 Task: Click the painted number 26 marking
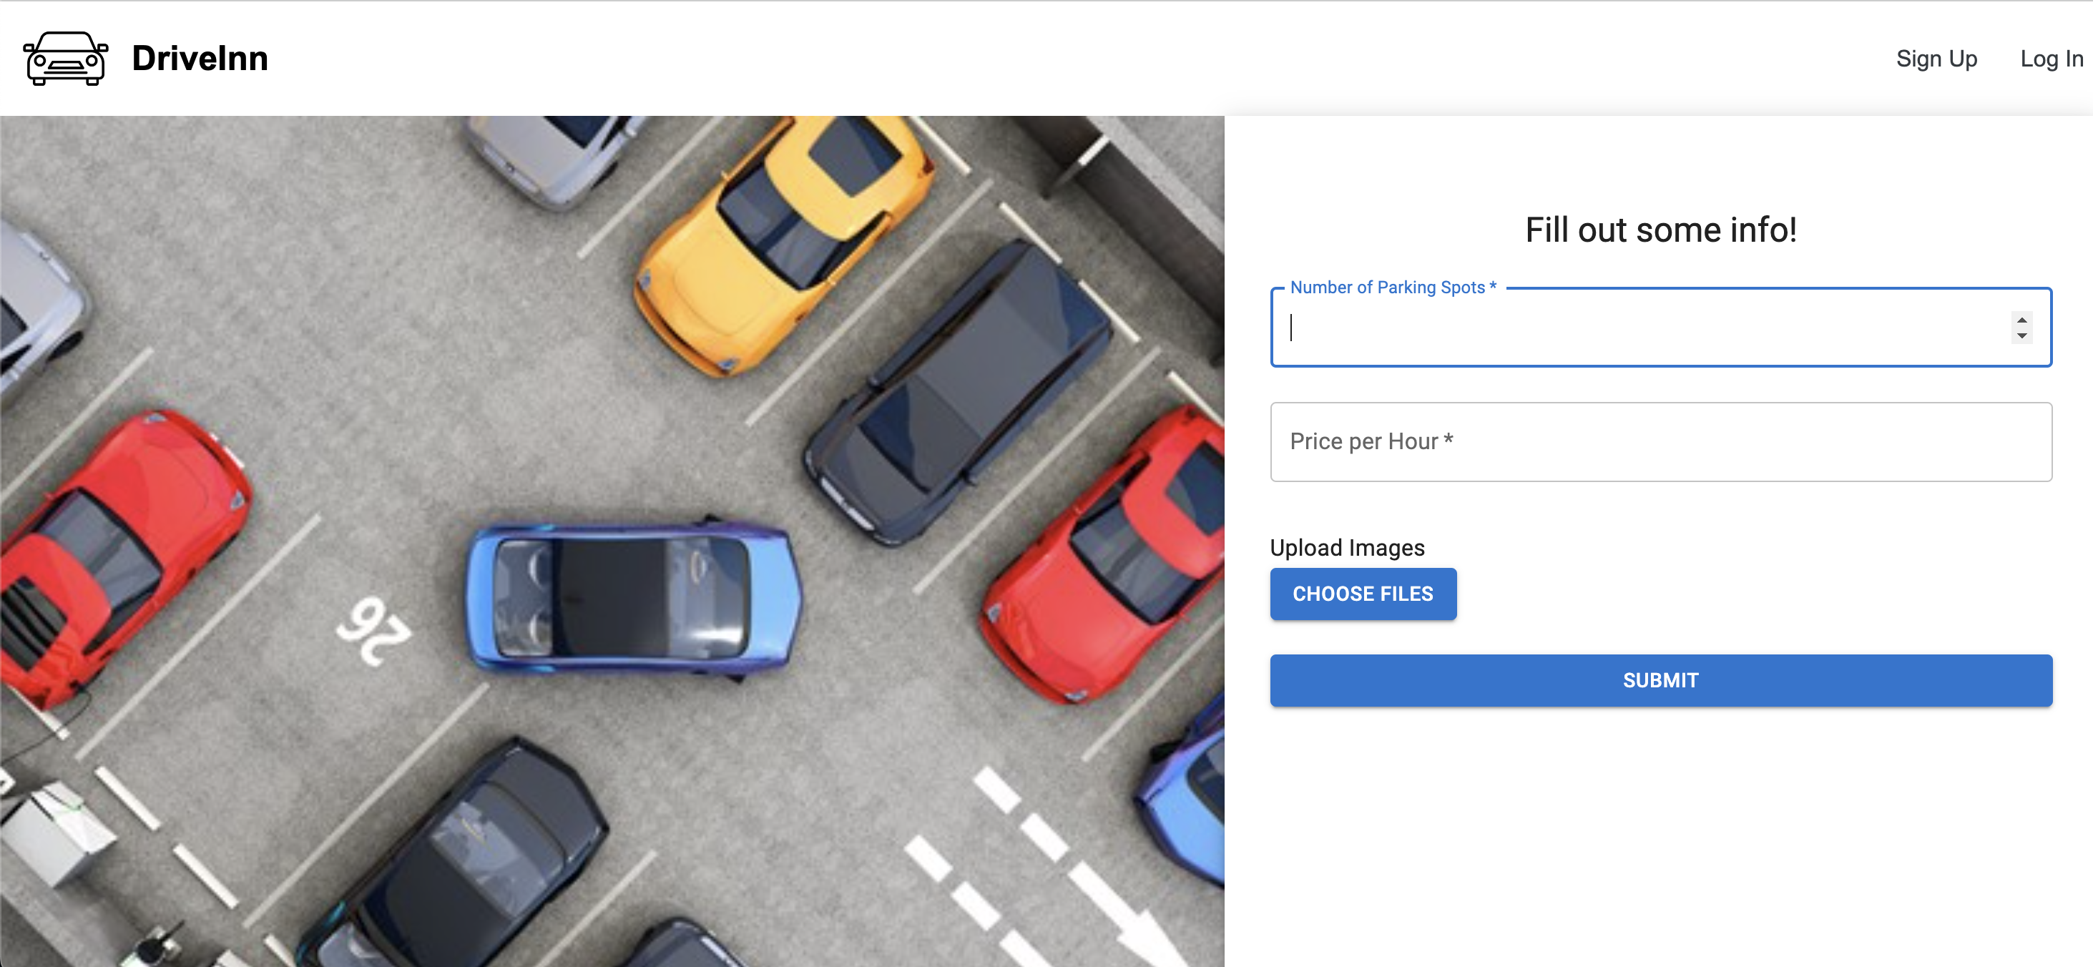click(x=373, y=632)
